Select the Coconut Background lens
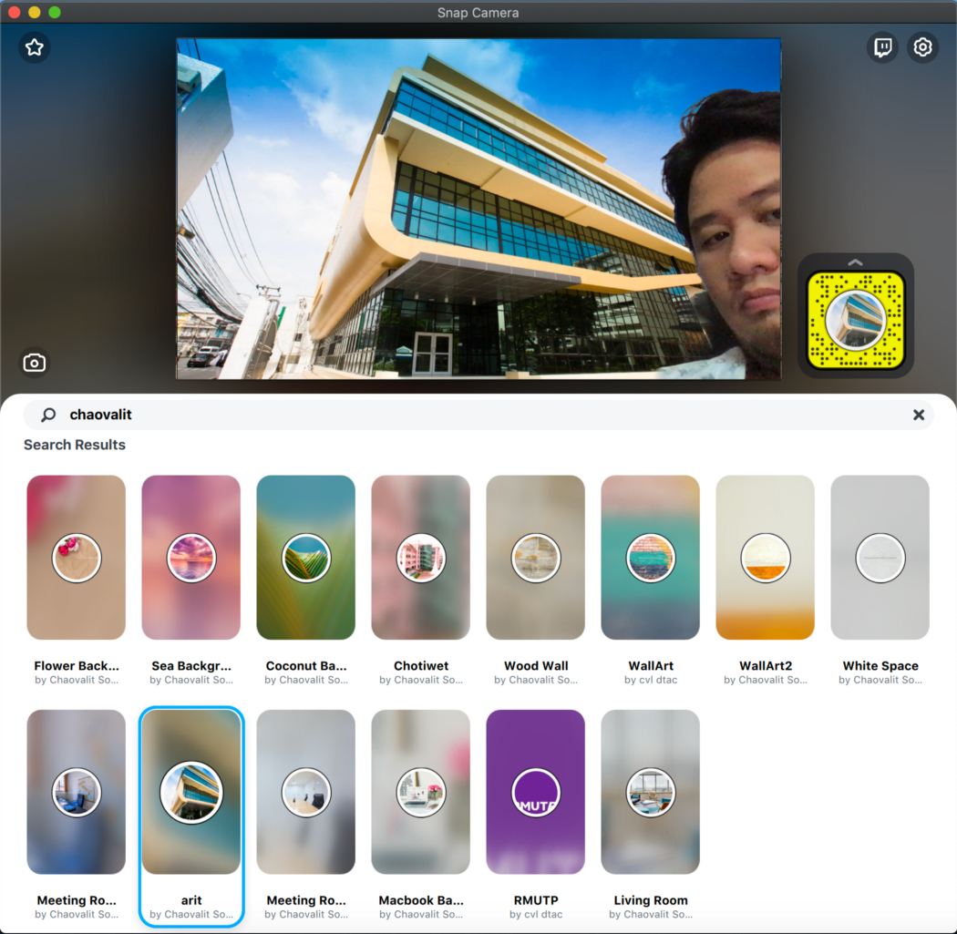 pos(305,557)
